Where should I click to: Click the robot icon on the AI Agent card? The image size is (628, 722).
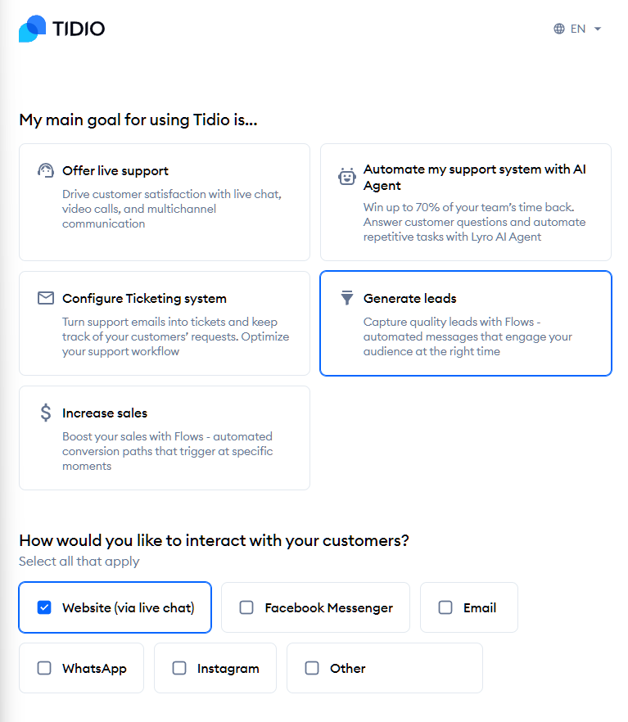point(346,177)
